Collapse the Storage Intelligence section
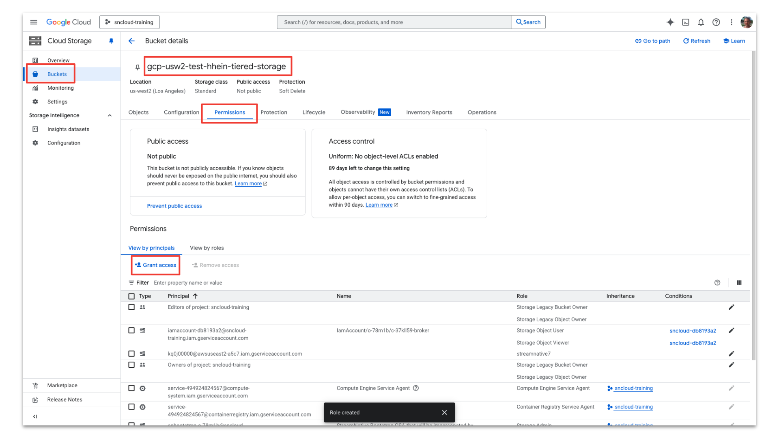 coord(110,115)
